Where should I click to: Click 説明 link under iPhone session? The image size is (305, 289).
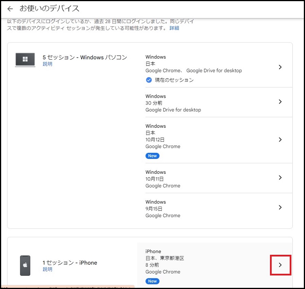click(47, 269)
